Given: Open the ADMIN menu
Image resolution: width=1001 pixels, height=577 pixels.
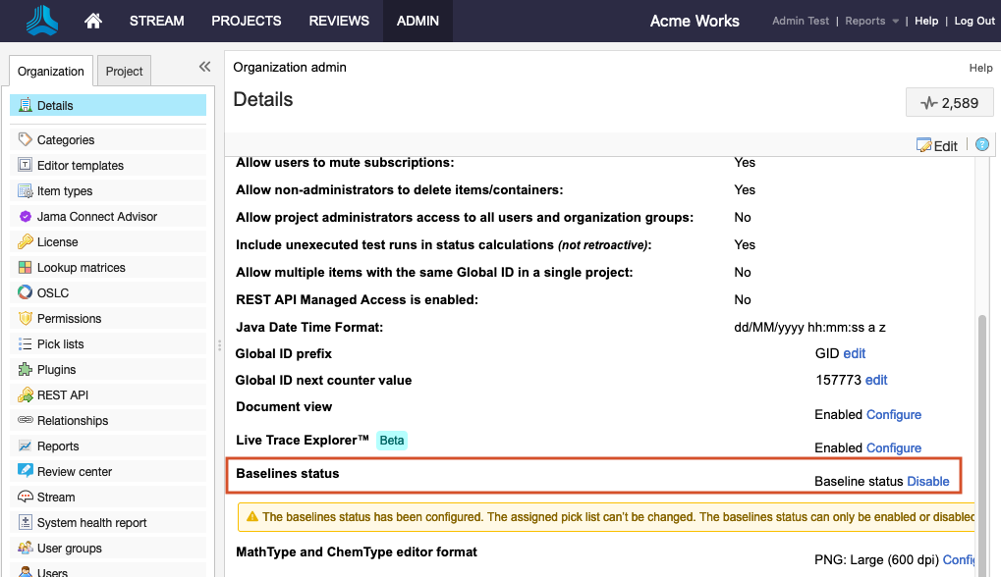Looking at the screenshot, I should 417,21.
